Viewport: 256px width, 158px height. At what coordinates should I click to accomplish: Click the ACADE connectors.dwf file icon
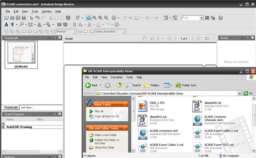click(x=143, y=134)
